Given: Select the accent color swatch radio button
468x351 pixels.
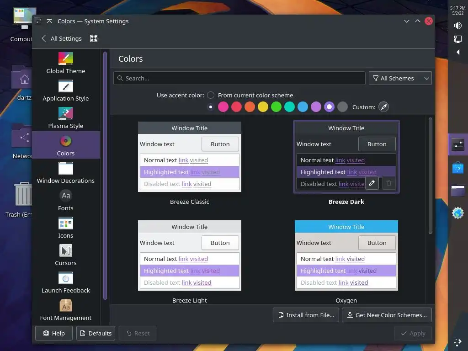Looking at the screenshot, I should tap(211, 107).
